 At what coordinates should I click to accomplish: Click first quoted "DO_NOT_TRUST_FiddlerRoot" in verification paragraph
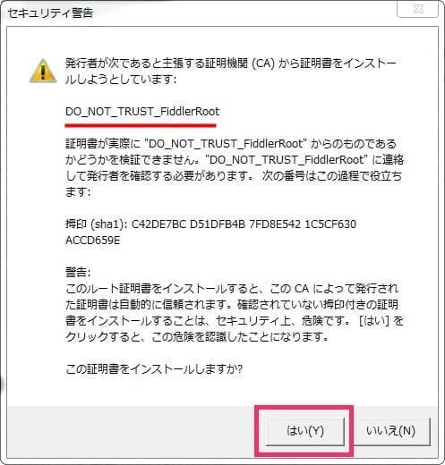(226, 144)
